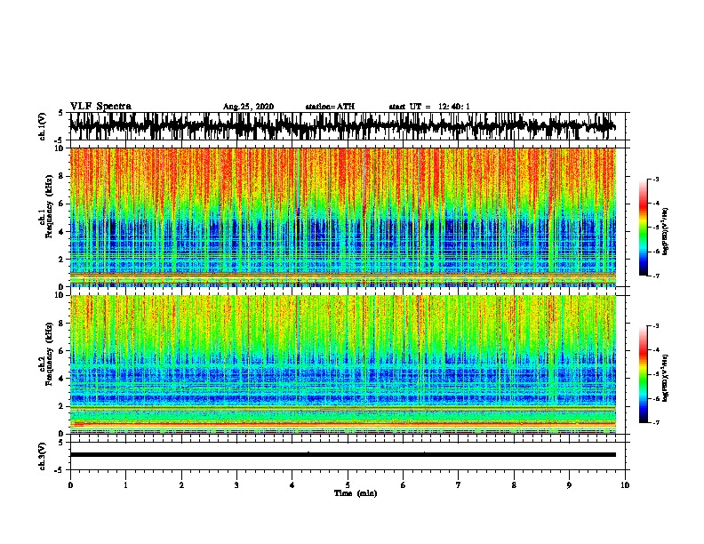Click time axis tick label "0"
704x544 pixels.
coord(70,485)
